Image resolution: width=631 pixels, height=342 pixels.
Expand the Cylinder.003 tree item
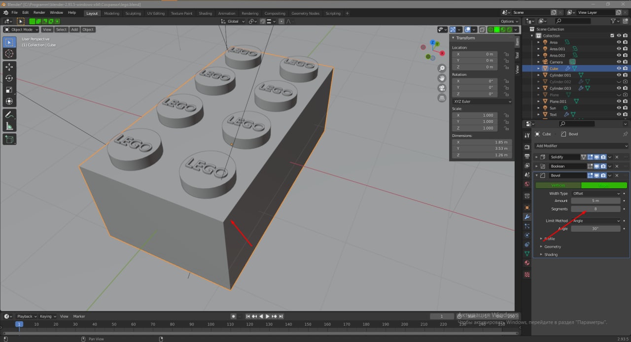538,88
